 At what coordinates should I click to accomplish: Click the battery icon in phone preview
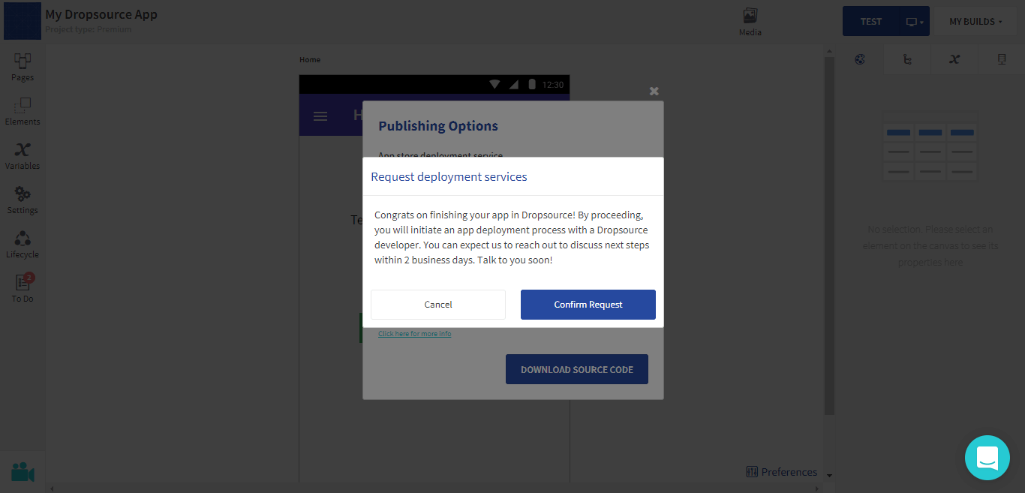(532, 84)
